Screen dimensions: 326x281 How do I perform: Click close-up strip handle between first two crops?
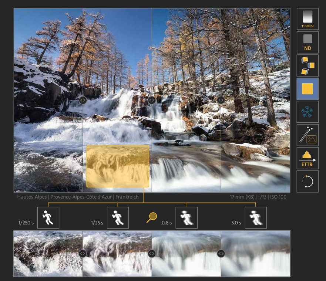click(83, 253)
